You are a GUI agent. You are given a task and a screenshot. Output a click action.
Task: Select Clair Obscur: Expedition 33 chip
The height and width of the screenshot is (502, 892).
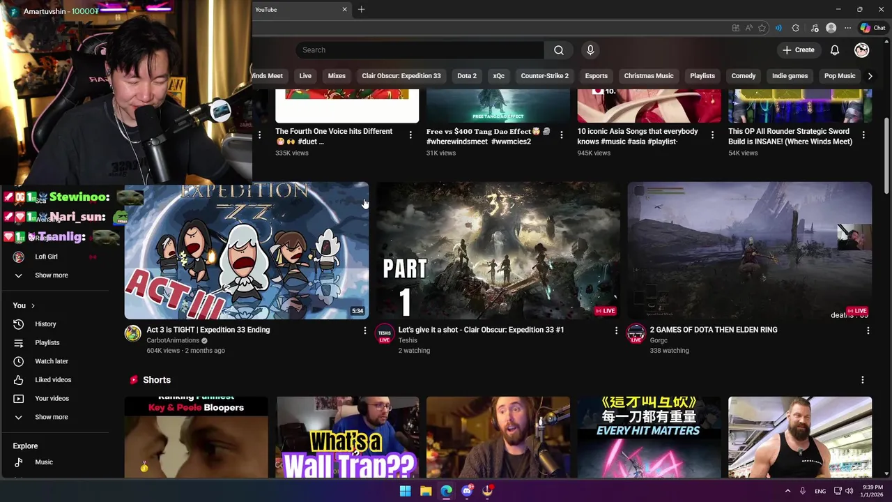401,76
